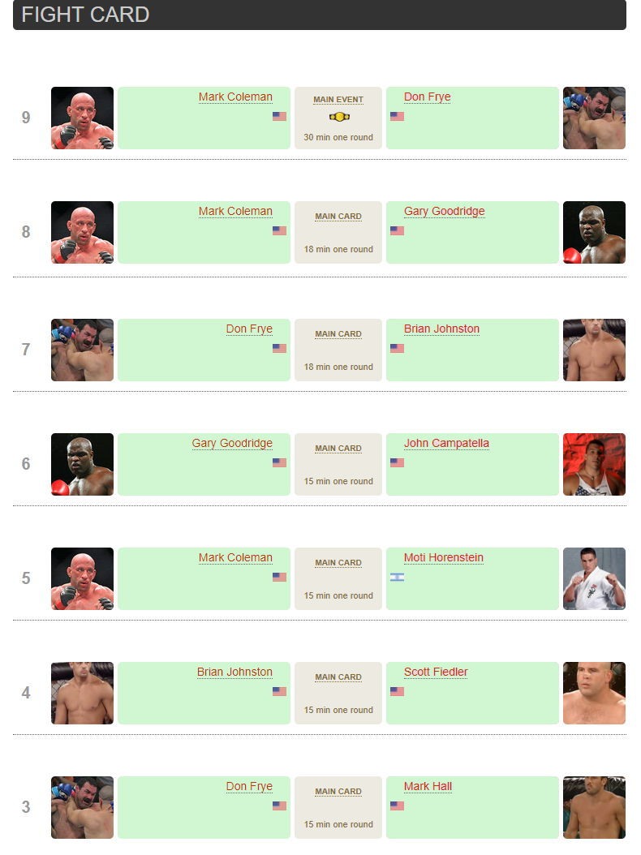Open Brian Johnston link in bout 7
The height and width of the screenshot is (855, 641).
[441, 329]
